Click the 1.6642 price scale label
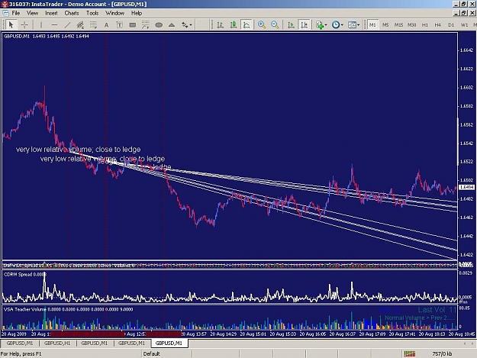The width and height of the screenshot is (477, 358). pos(467,50)
